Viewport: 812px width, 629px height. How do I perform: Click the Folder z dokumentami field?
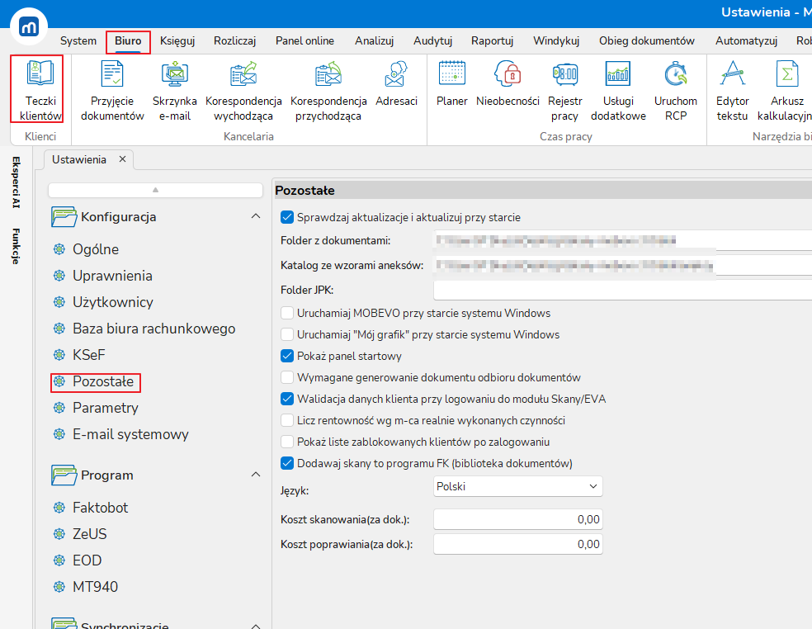(622, 240)
